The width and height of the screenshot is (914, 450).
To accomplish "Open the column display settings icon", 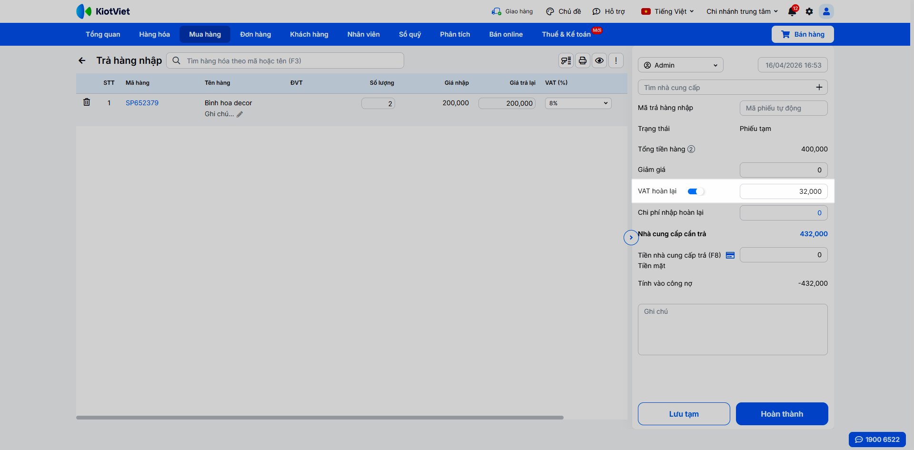I will pos(566,60).
